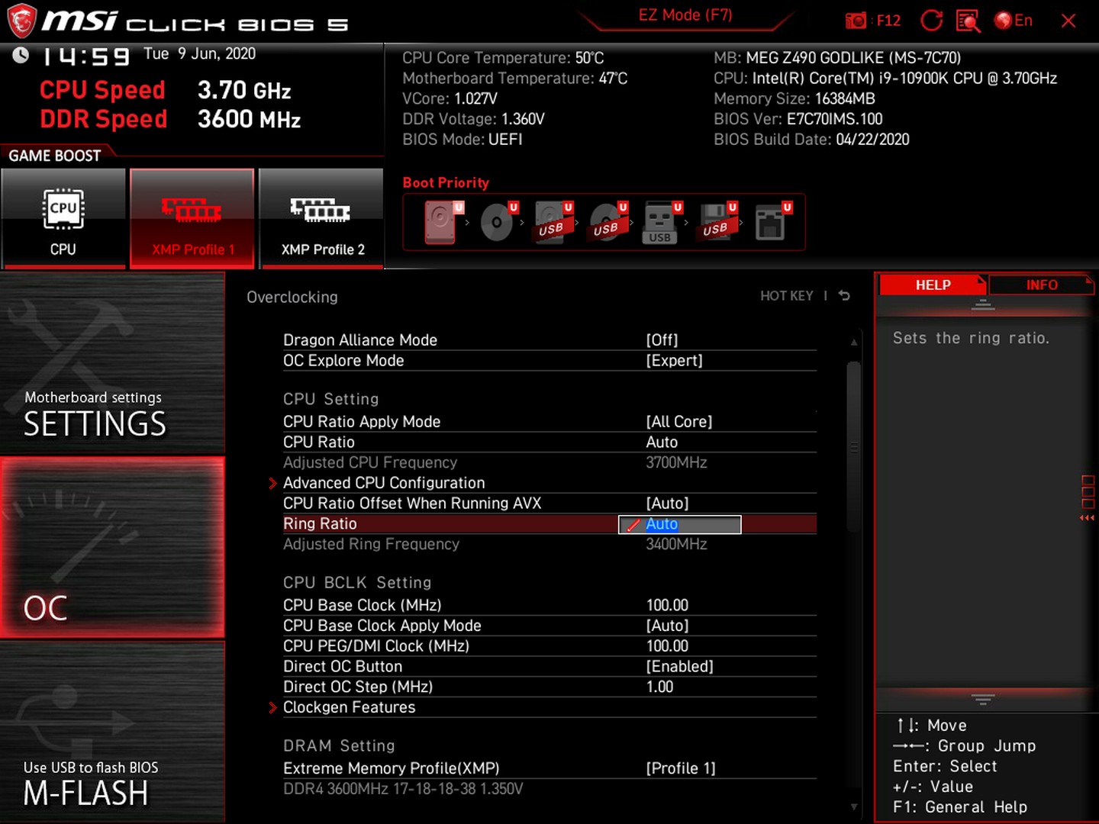The width and height of the screenshot is (1099, 824).
Task: Edit CPU Base Clock (MHz) value 100.00
Action: coord(667,605)
